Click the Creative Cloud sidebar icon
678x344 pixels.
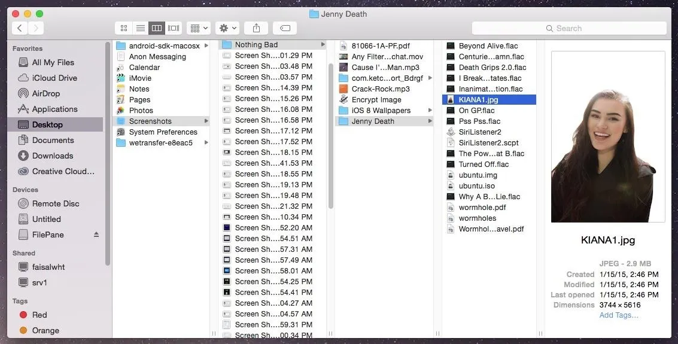pos(23,171)
